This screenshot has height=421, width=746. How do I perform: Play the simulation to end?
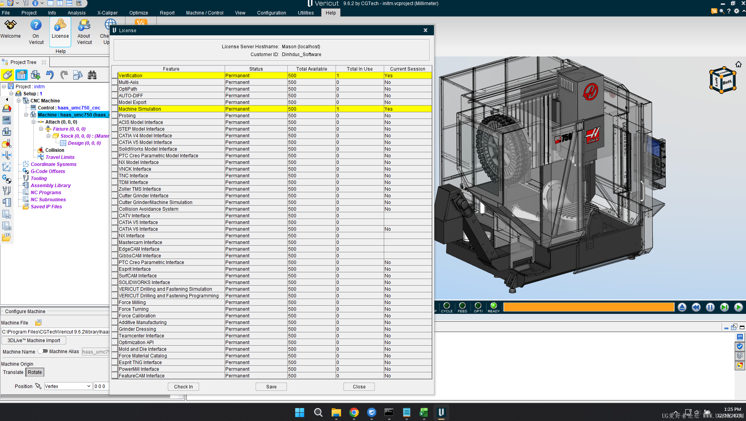739,307
